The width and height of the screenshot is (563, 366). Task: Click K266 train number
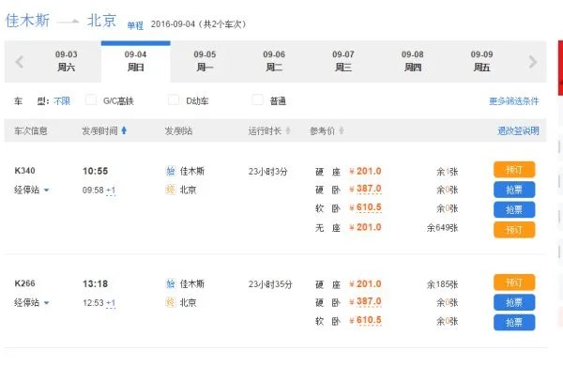(x=24, y=283)
